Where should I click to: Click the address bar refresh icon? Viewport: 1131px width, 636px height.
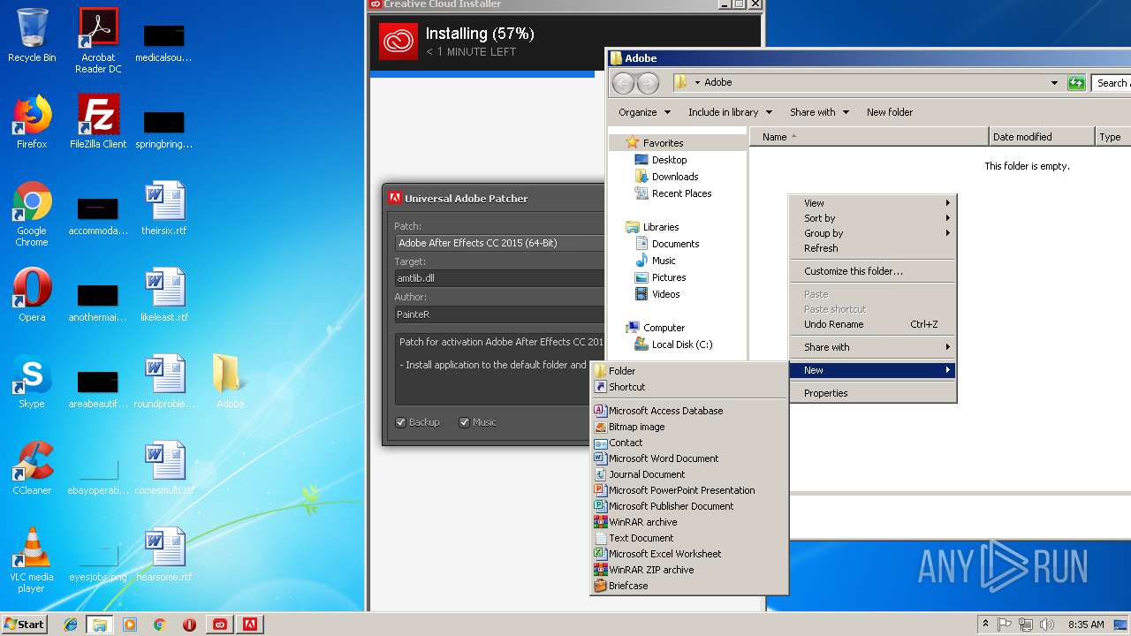(1076, 83)
